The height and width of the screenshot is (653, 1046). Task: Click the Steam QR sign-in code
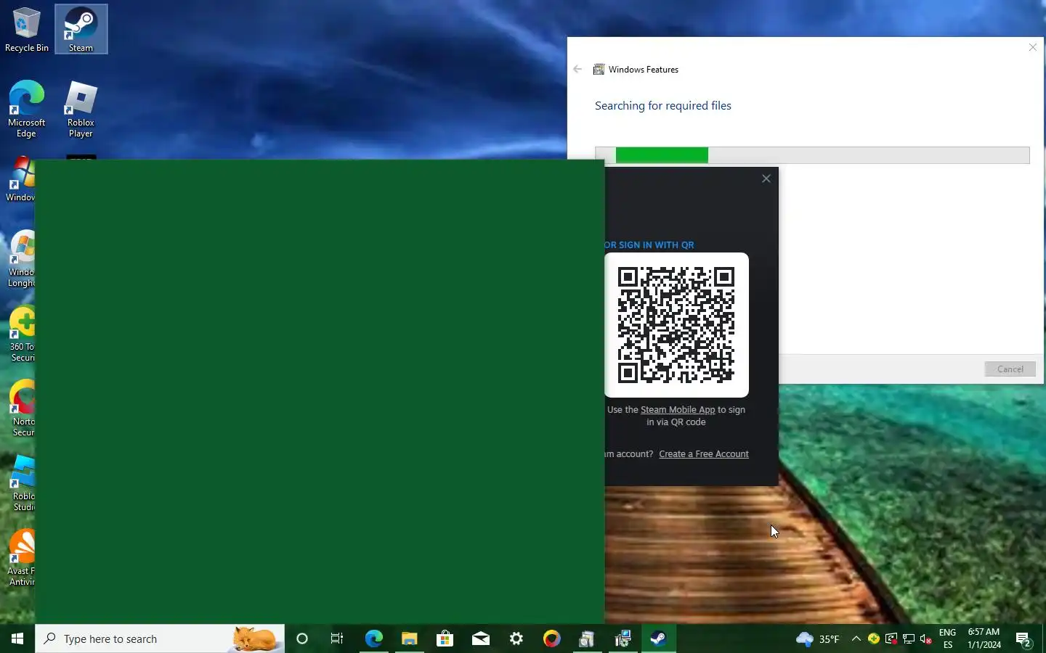pos(676,325)
